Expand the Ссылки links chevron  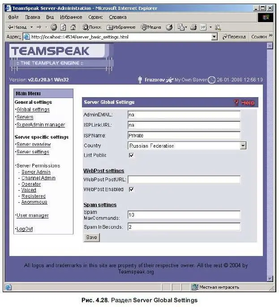pyautogui.click(x=270, y=35)
